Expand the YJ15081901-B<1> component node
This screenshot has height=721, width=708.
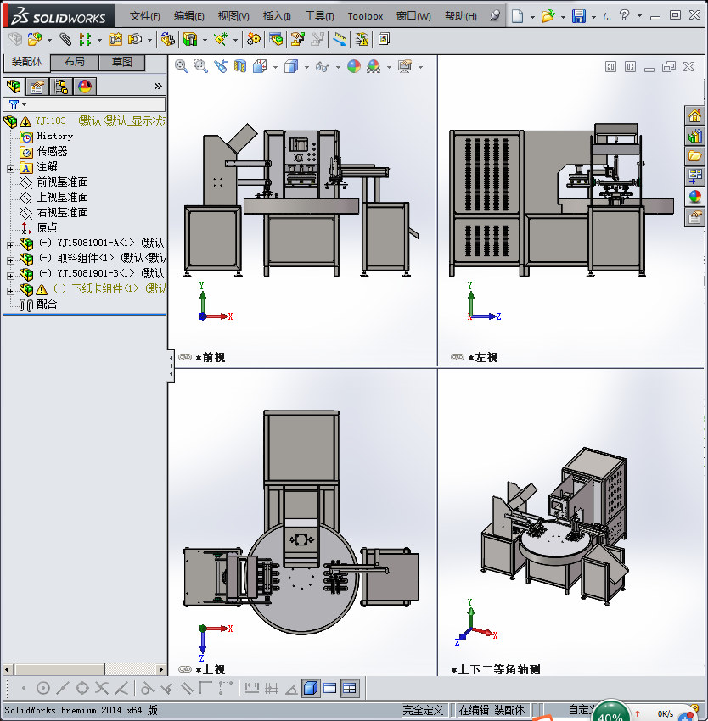10,276
